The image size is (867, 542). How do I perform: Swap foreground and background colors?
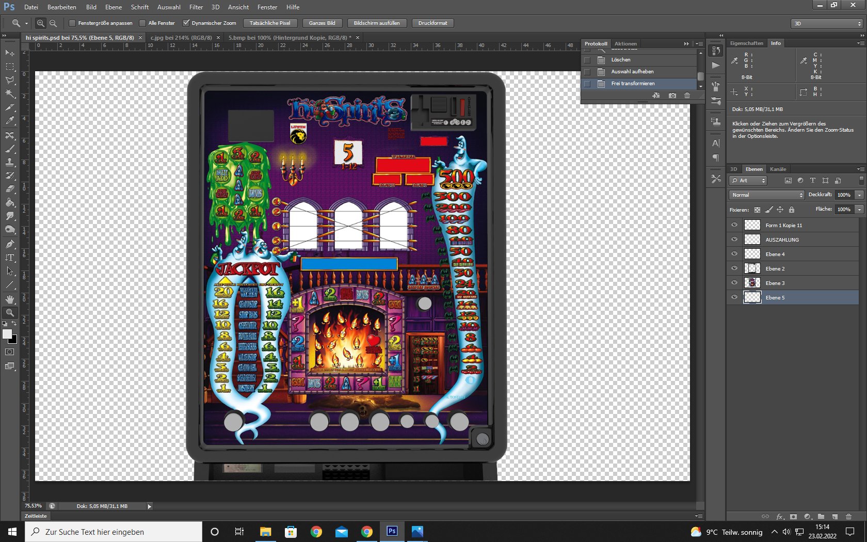(x=14, y=324)
